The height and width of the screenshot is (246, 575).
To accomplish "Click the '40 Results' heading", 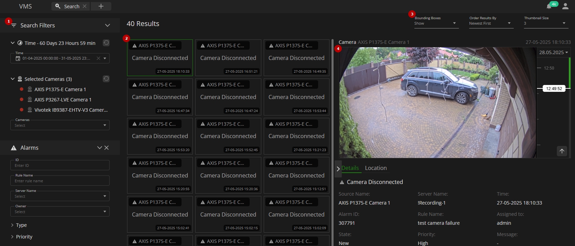I will coord(143,24).
